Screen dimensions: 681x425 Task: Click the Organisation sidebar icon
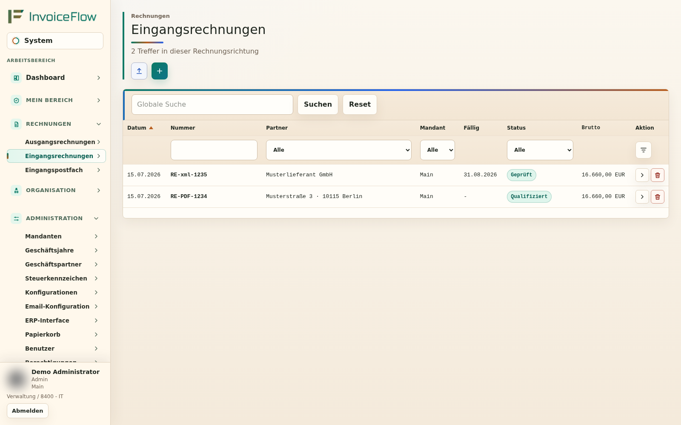point(16,190)
